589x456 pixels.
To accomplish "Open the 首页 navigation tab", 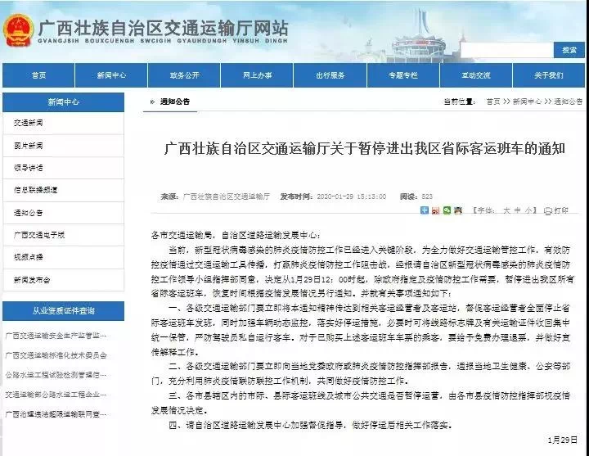I will 38,75.
